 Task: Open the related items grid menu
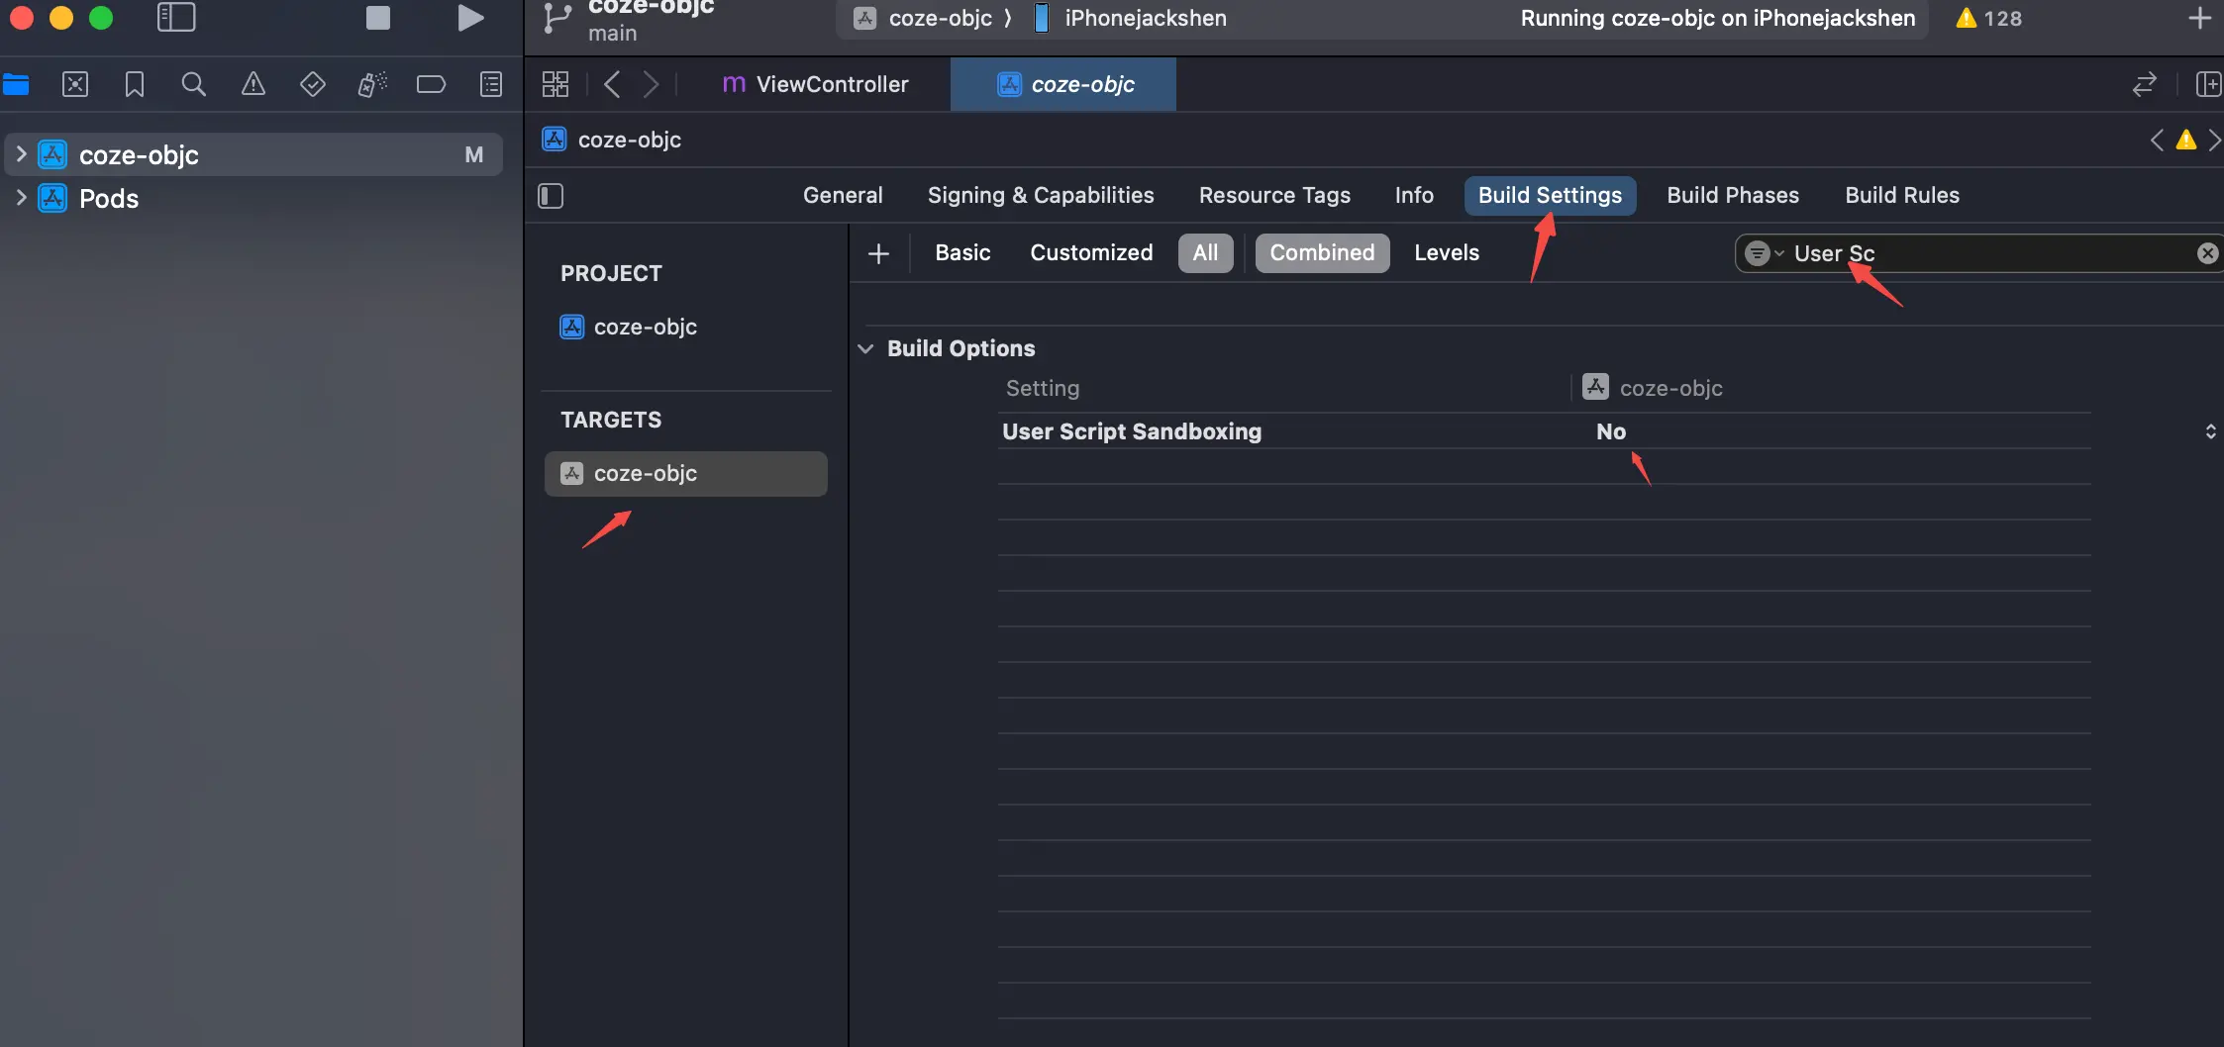tap(556, 84)
